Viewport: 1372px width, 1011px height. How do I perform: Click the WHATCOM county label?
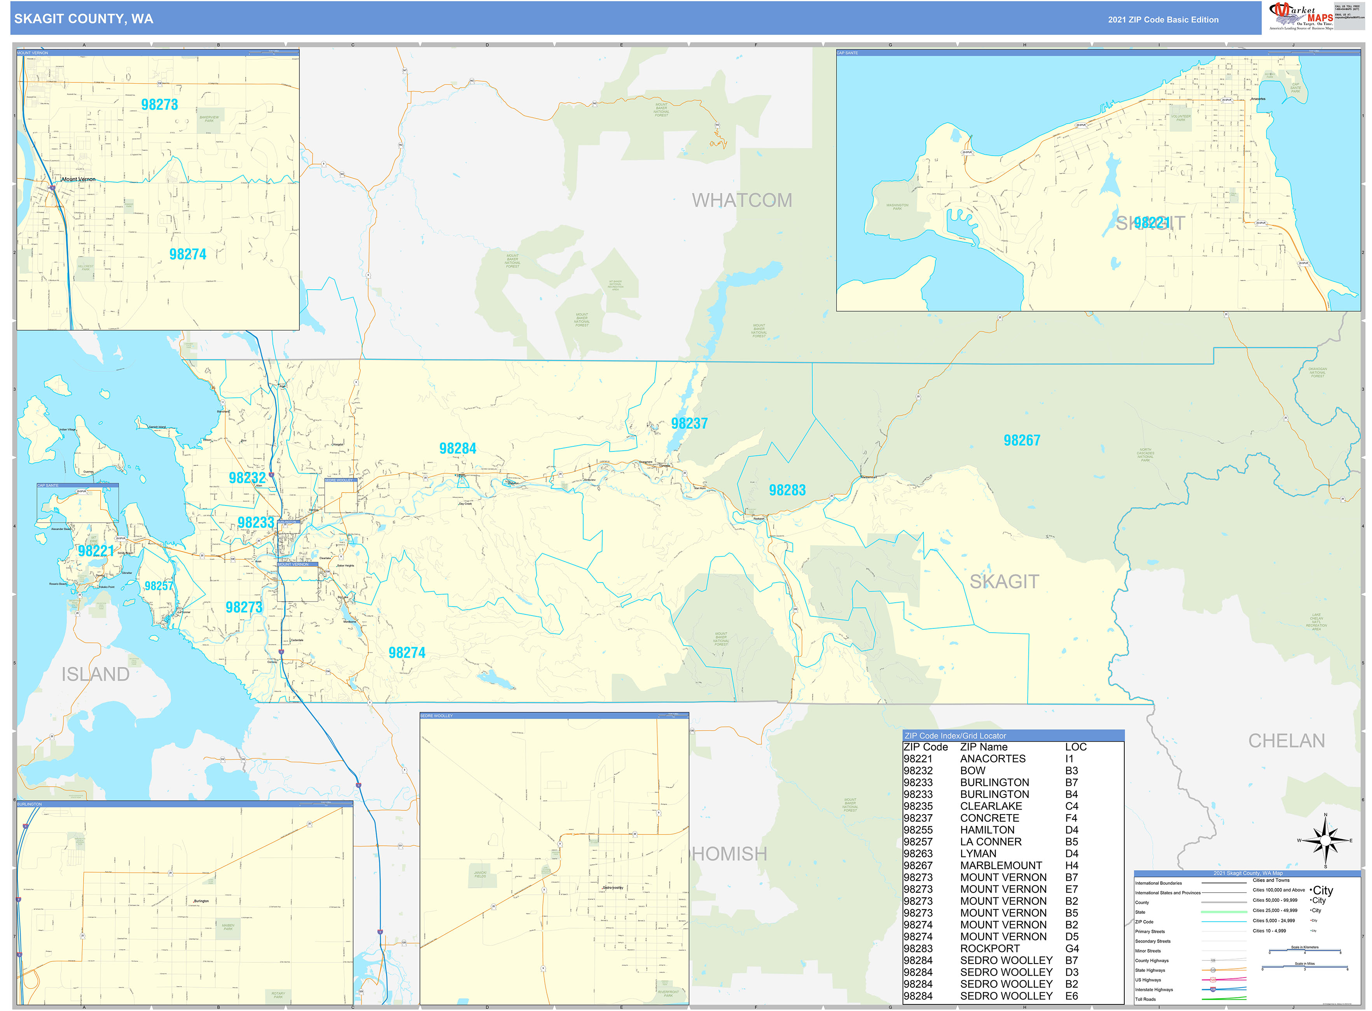point(742,200)
